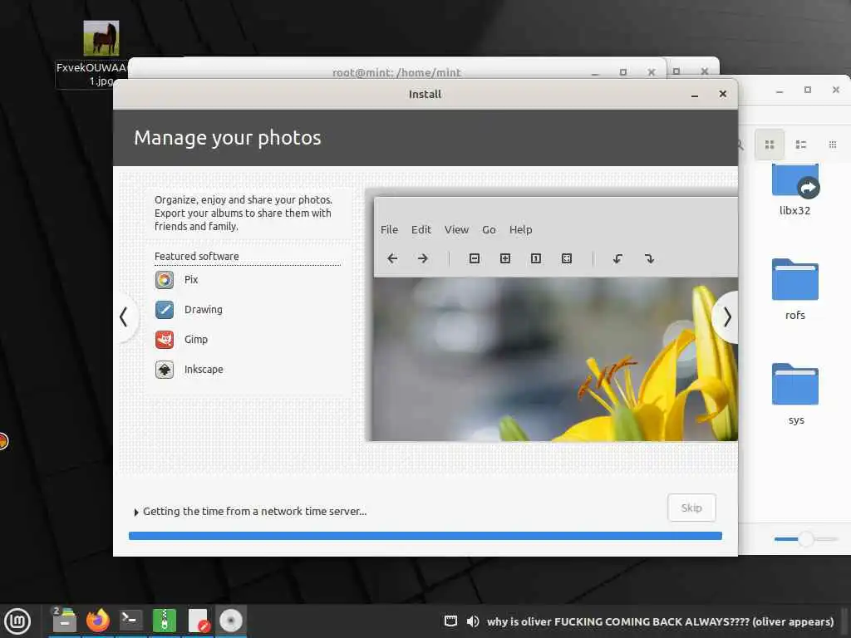Open the file manager taskbar icon

click(64, 620)
